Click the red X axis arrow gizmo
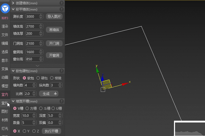205x136 pixels. click(x=125, y=84)
